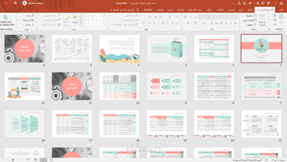
Task: Click the Reset (إعادة تعيين) button
Action: pos(249,20)
